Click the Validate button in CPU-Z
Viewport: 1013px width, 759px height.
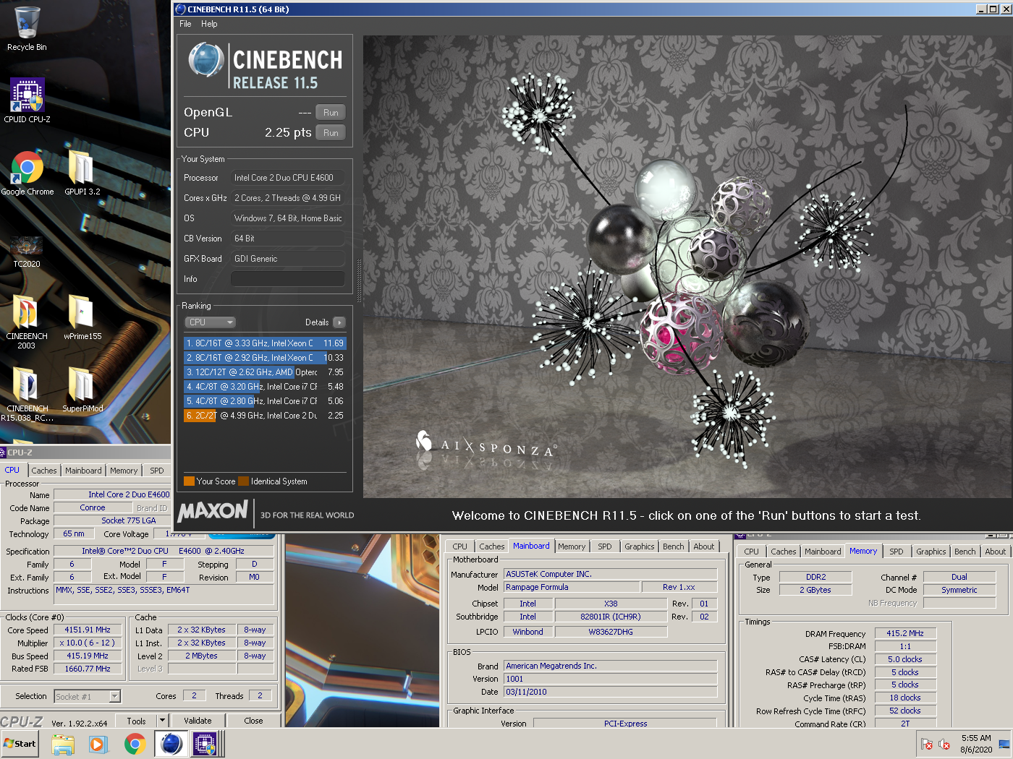[x=198, y=721]
